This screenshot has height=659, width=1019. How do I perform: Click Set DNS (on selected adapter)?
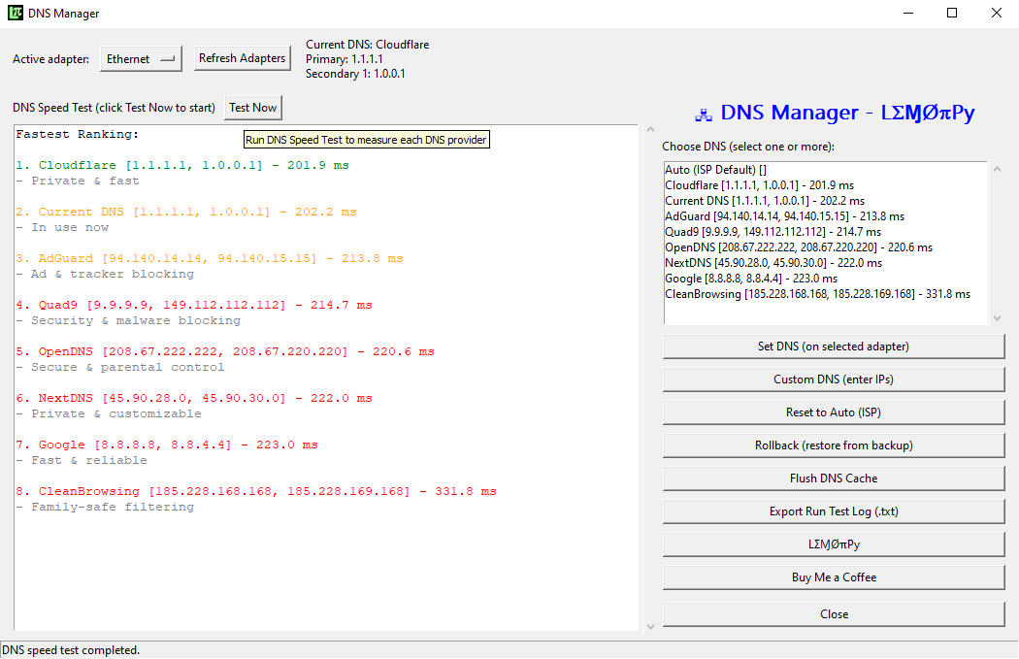coord(834,346)
